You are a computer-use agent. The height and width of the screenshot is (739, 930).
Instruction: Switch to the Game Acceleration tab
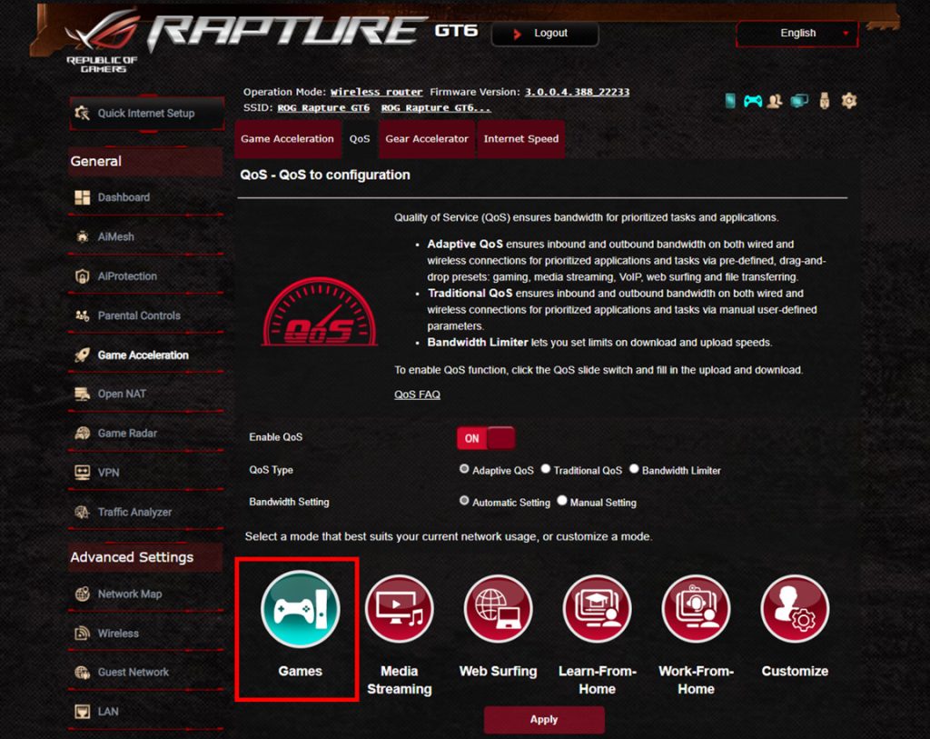point(287,139)
